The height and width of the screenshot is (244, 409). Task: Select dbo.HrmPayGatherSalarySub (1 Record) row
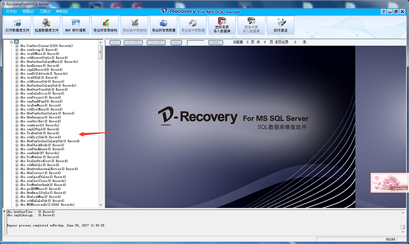(x=50, y=141)
